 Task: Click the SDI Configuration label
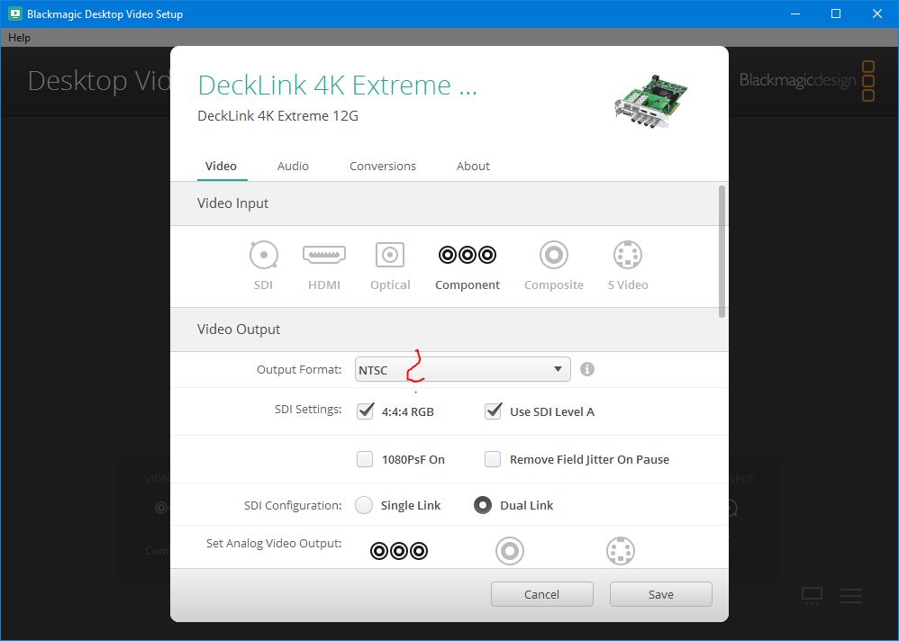point(293,505)
